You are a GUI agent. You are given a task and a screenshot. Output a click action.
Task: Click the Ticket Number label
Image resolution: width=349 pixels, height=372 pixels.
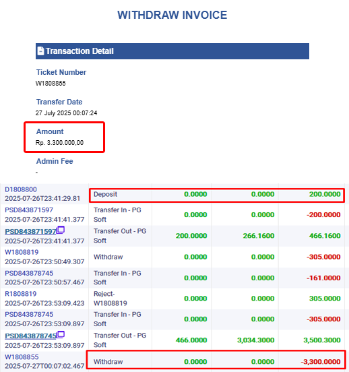tap(61, 72)
